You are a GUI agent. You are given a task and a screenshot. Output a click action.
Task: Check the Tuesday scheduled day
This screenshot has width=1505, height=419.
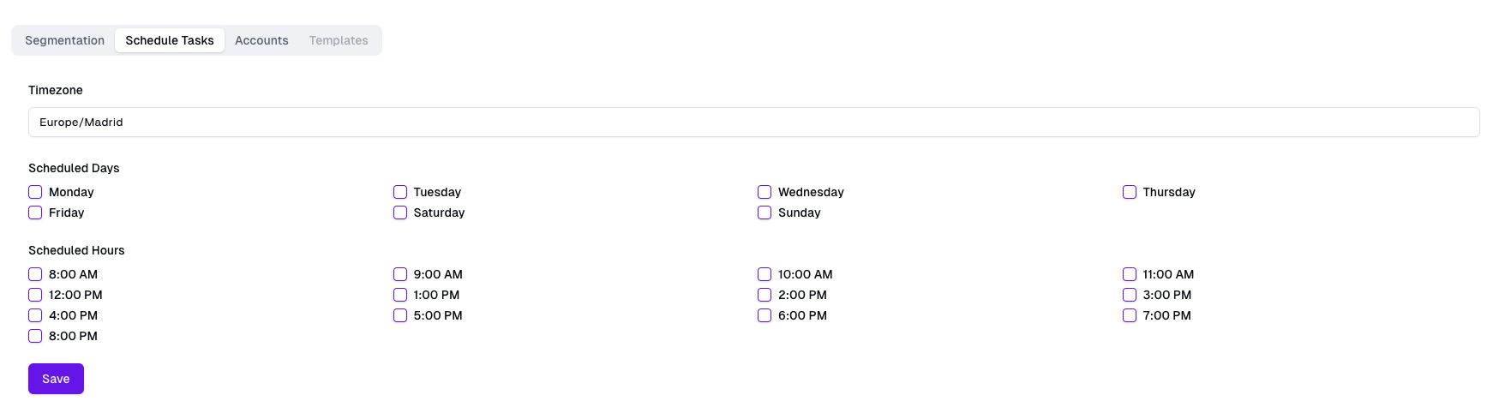click(x=400, y=192)
